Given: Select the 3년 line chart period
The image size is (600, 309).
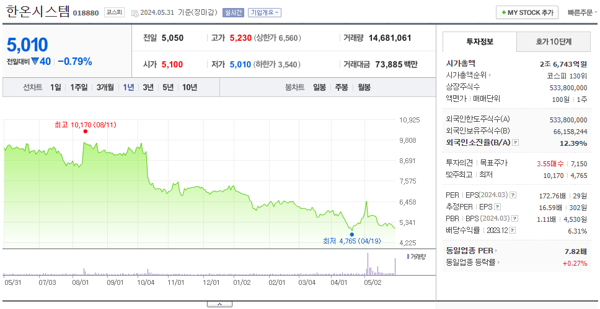Looking at the screenshot, I should pos(148,87).
